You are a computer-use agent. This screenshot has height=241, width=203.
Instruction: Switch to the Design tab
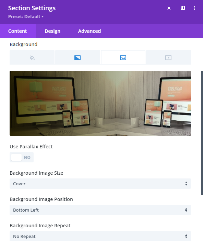point(52,31)
